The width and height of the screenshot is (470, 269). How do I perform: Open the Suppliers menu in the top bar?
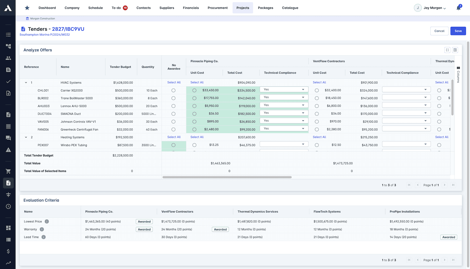(167, 8)
